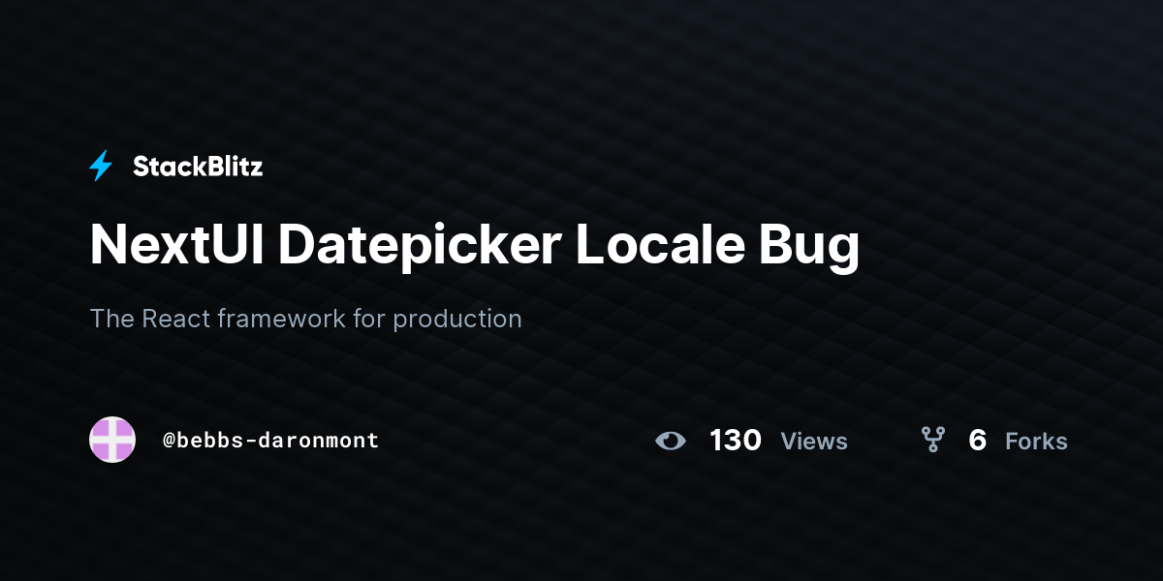Image resolution: width=1163 pixels, height=581 pixels.
Task: Click the word React in the subtitle
Action: click(x=176, y=319)
